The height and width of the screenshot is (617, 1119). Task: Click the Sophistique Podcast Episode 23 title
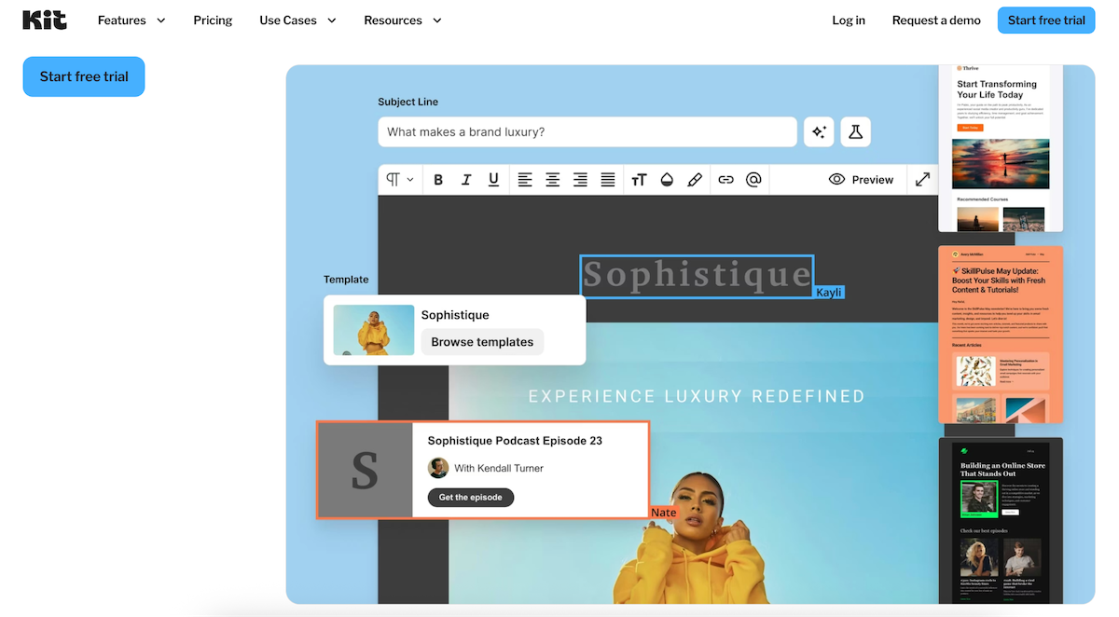(x=515, y=441)
